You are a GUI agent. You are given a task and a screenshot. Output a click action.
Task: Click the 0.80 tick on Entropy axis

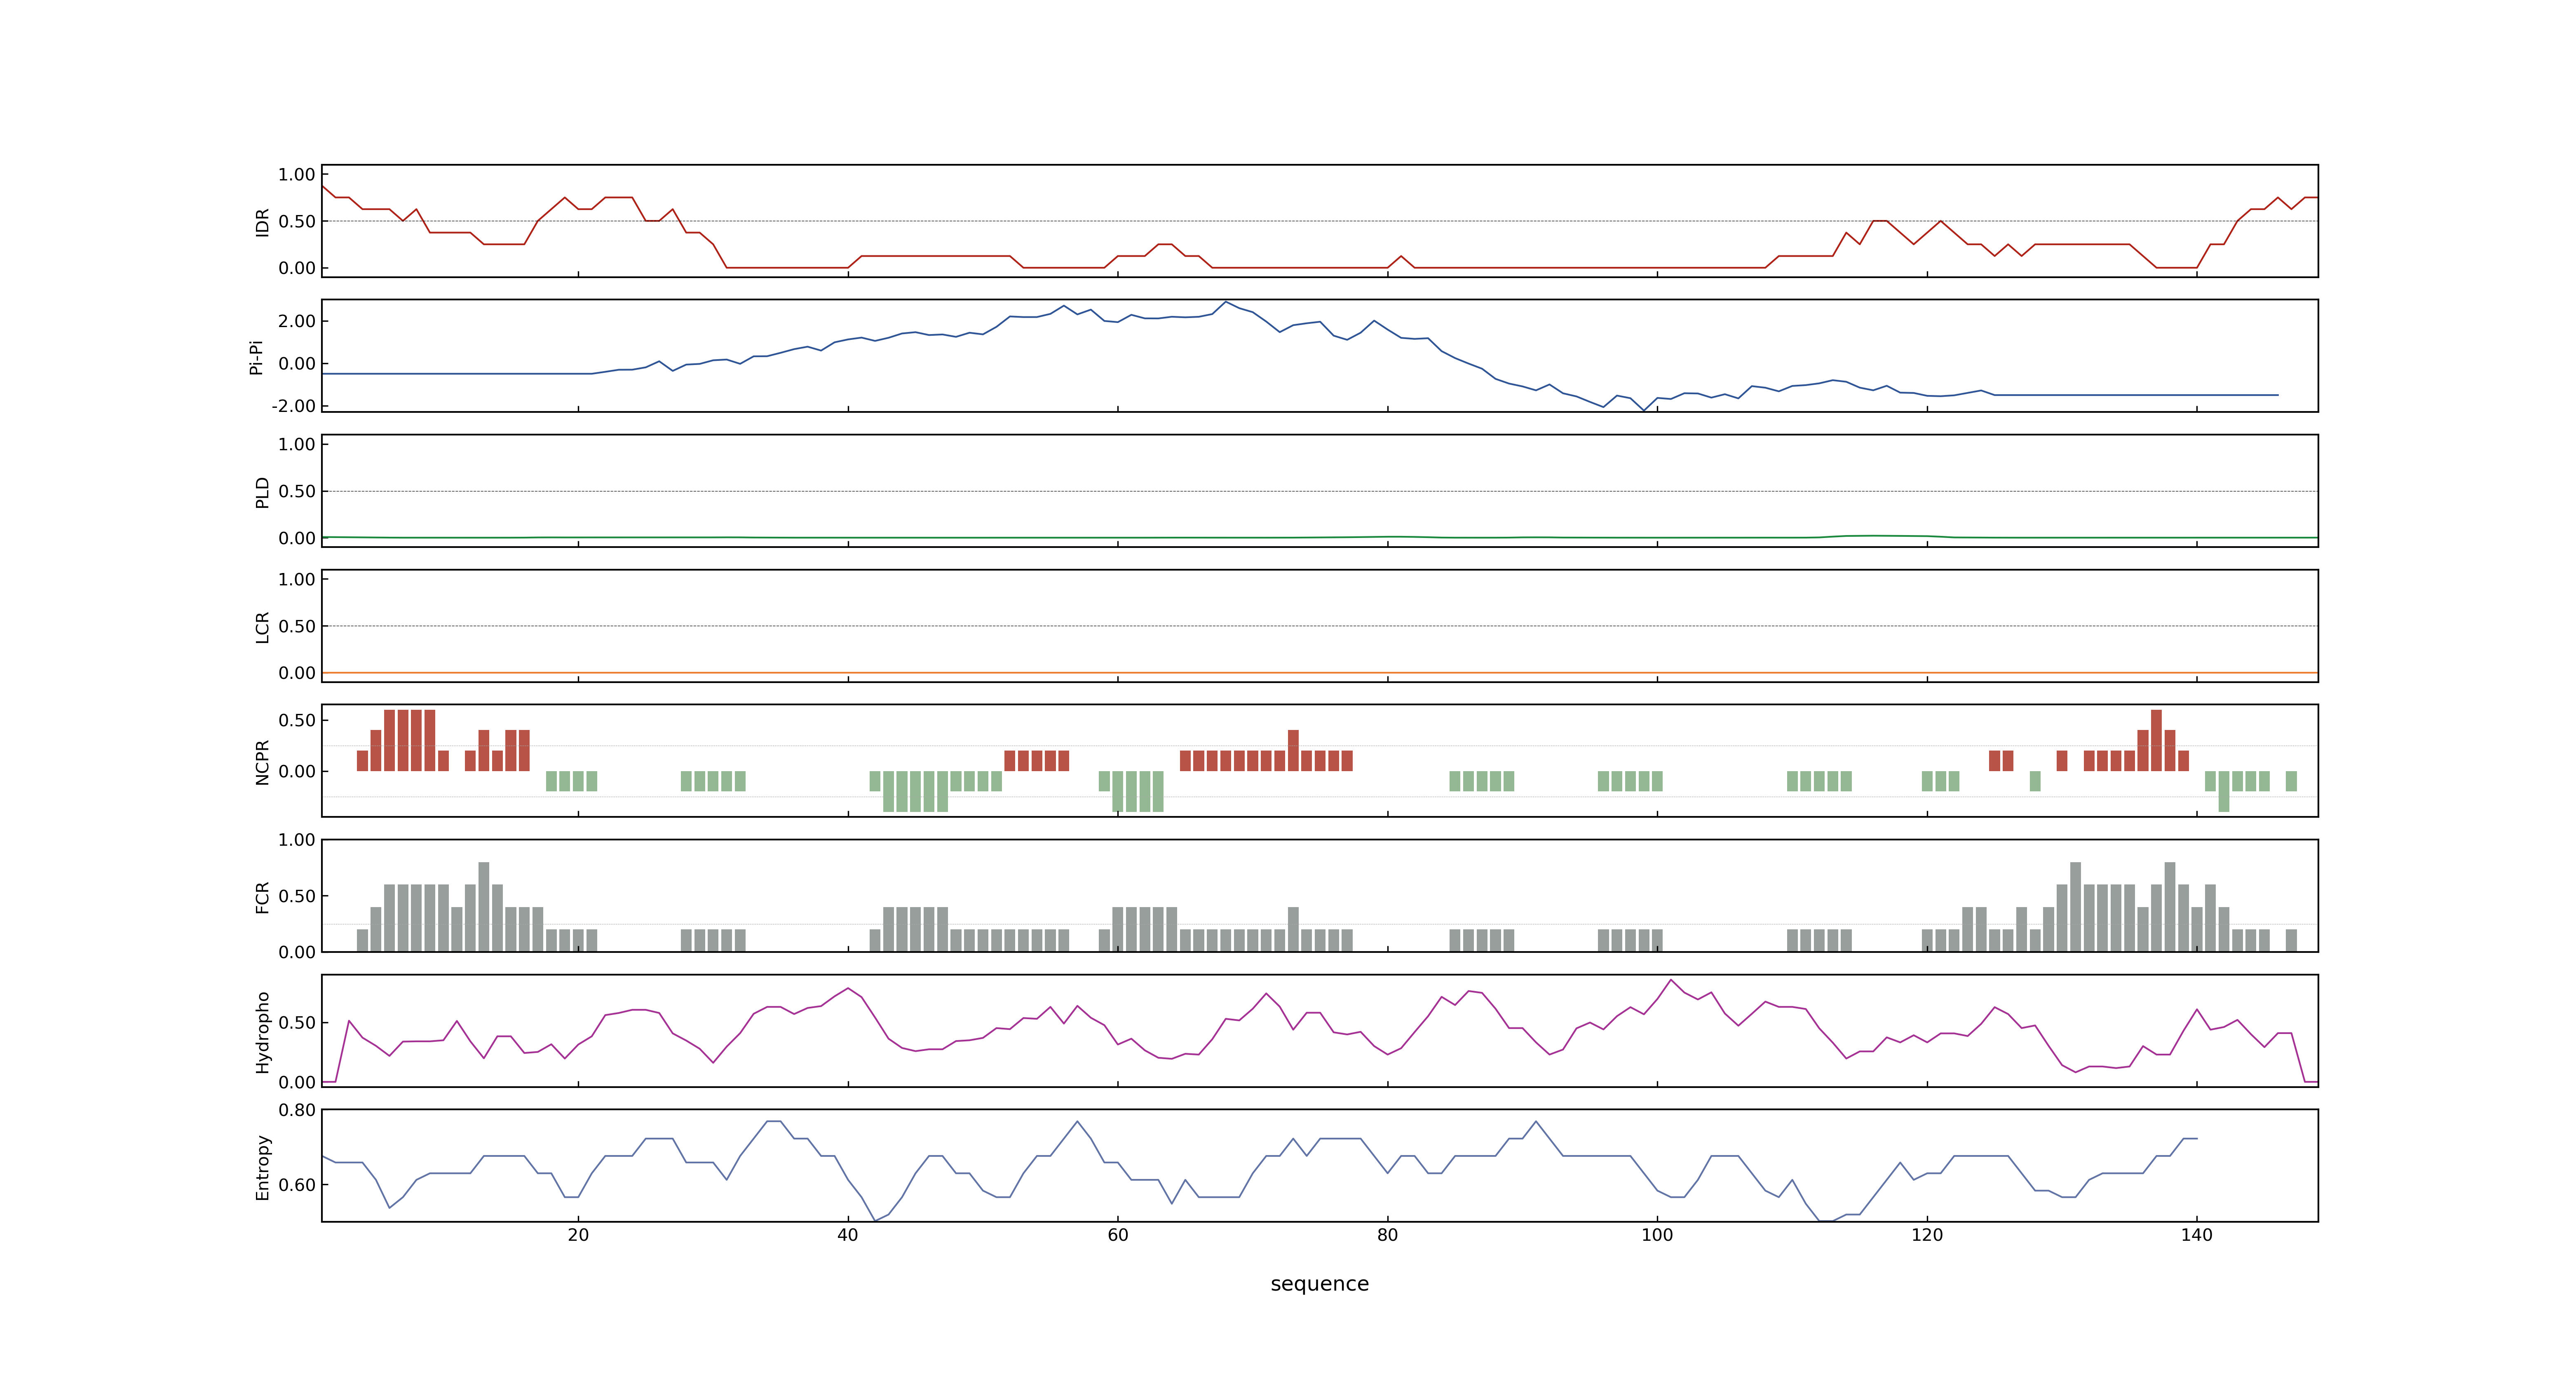[x=297, y=1110]
